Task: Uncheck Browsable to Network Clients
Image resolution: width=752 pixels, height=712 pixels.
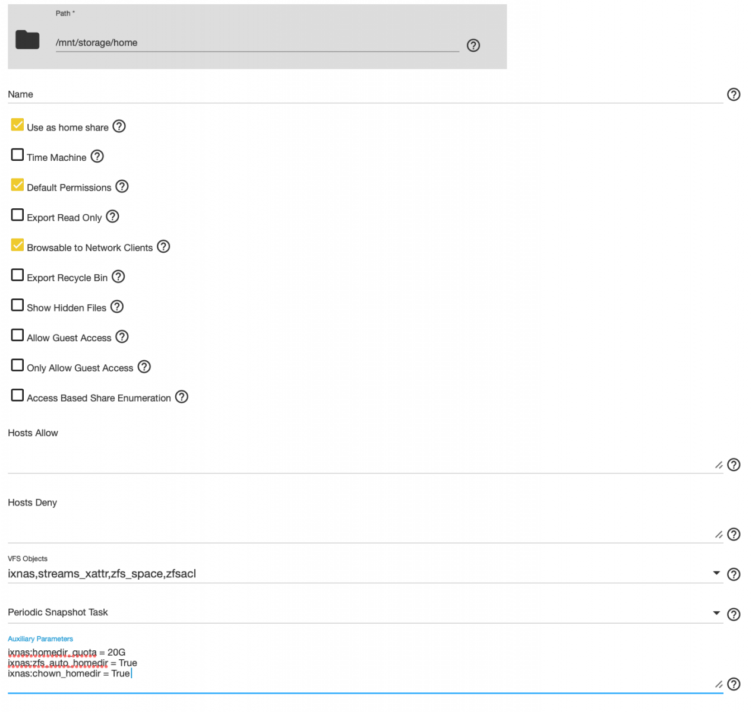Action: pos(18,245)
